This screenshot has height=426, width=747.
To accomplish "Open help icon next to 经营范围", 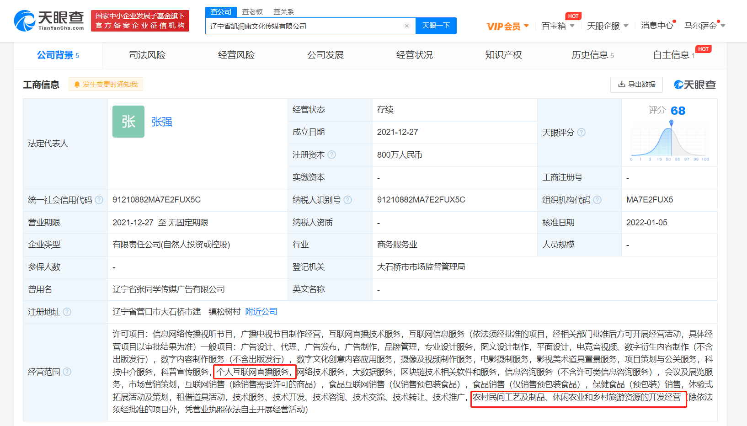I will coord(67,372).
